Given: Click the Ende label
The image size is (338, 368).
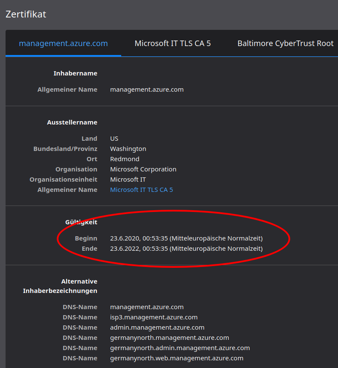Looking at the screenshot, I should click(90, 249).
